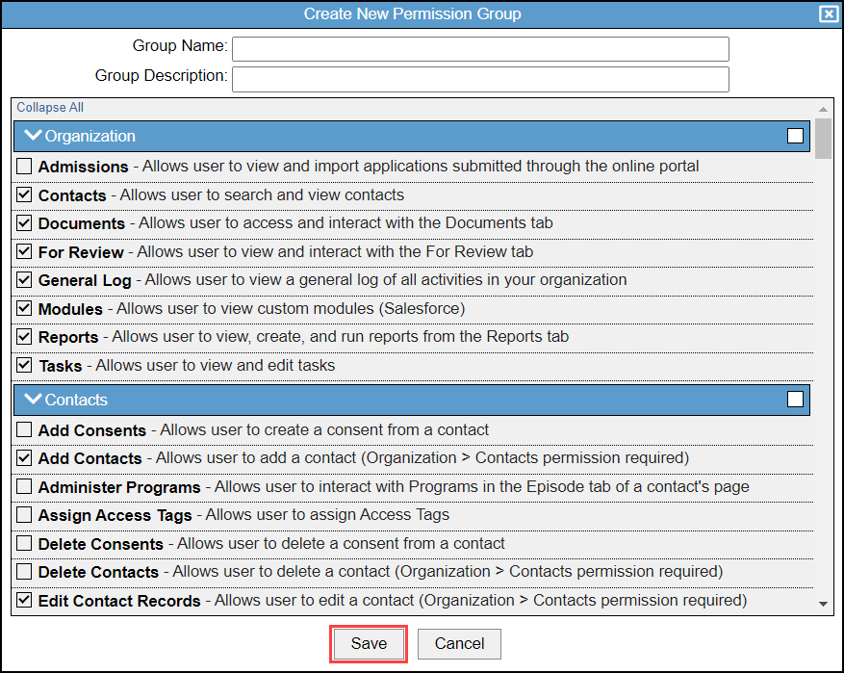Click the permissions list scrollbar thumb
Viewport: 844px width, 673px height.
[x=823, y=139]
